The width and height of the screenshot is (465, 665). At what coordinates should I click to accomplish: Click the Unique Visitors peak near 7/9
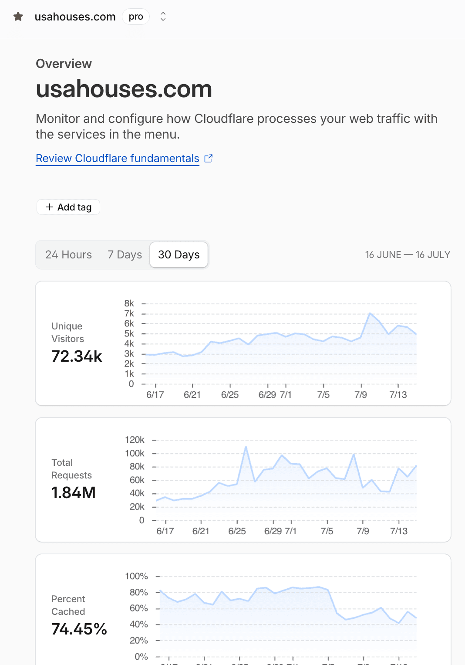pyautogui.click(x=370, y=313)
